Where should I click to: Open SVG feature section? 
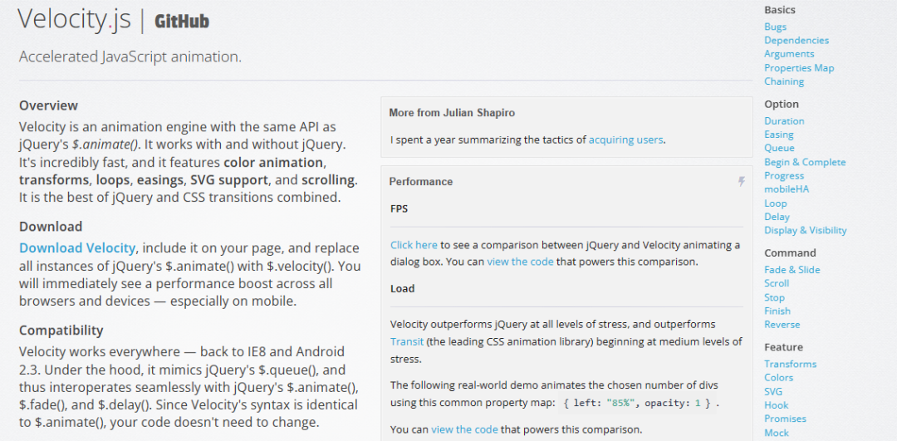(773, 392)
